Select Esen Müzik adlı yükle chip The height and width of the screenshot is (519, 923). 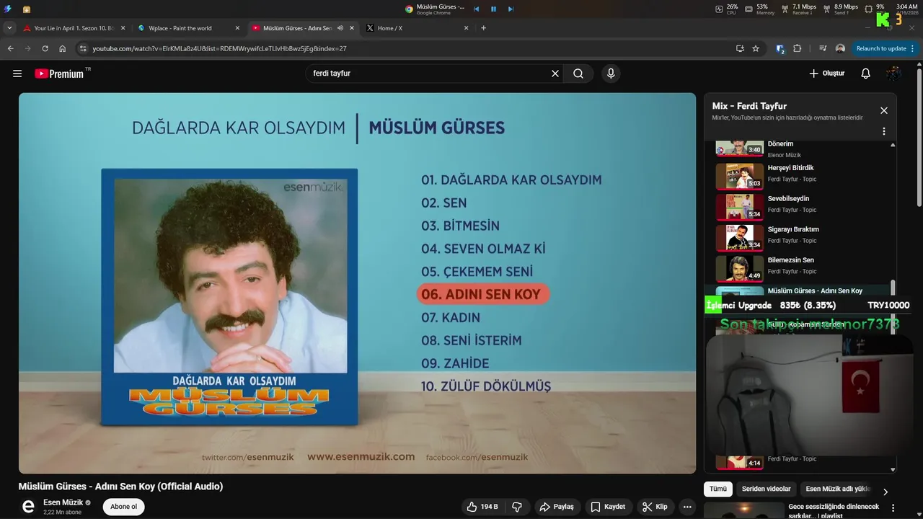838,489
